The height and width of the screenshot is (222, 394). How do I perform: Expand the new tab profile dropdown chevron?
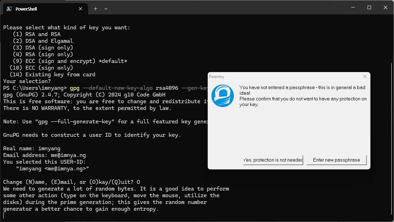click(106, 9)
